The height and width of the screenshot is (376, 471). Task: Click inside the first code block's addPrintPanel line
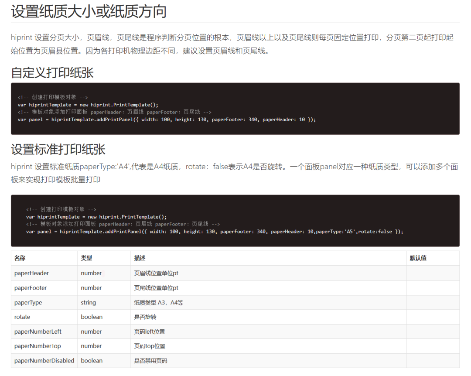tap(167, 120)
